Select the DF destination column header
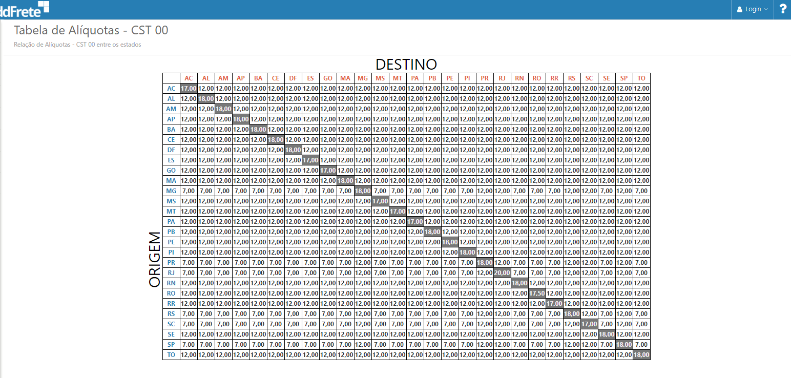This screenshot has height=378, width=791. pos(293,78)
